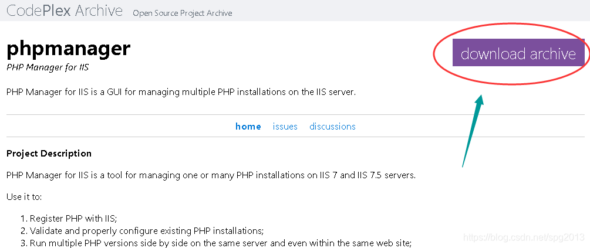Click the 'Use it to:' line

(24, 196)
